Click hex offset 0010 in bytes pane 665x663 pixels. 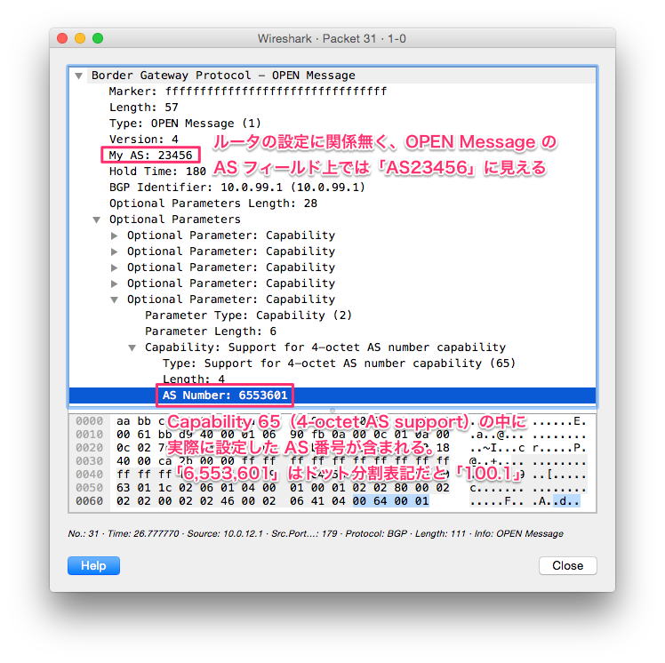(89, 435)
